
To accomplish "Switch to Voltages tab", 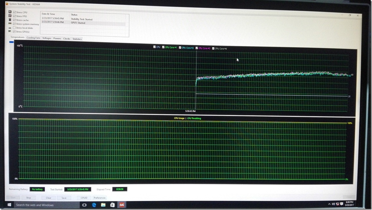I will (47, 38).
